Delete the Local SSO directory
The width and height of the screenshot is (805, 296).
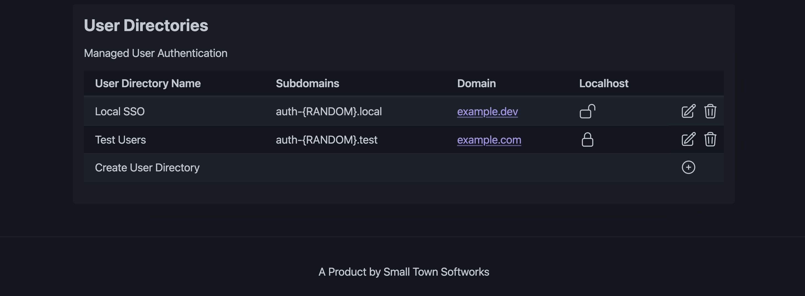[x=710, y=111]
